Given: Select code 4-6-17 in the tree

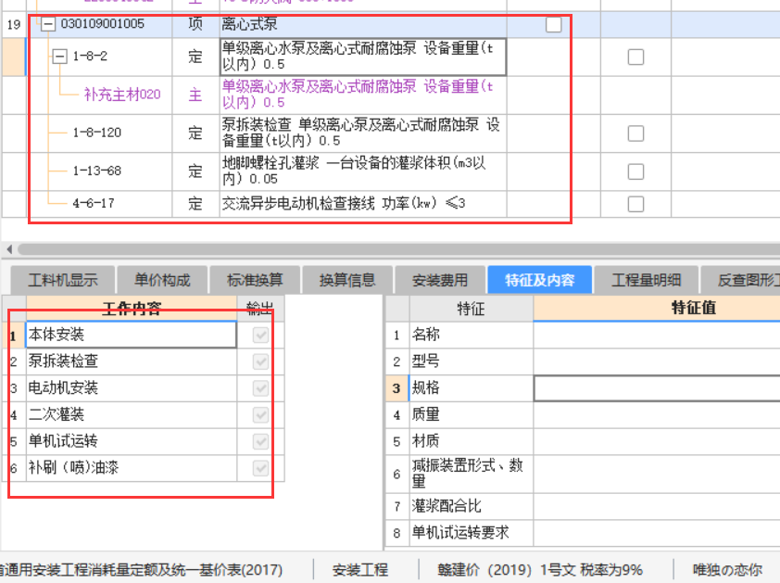Looking at the screenshot, I should click(x=94, y=203).
